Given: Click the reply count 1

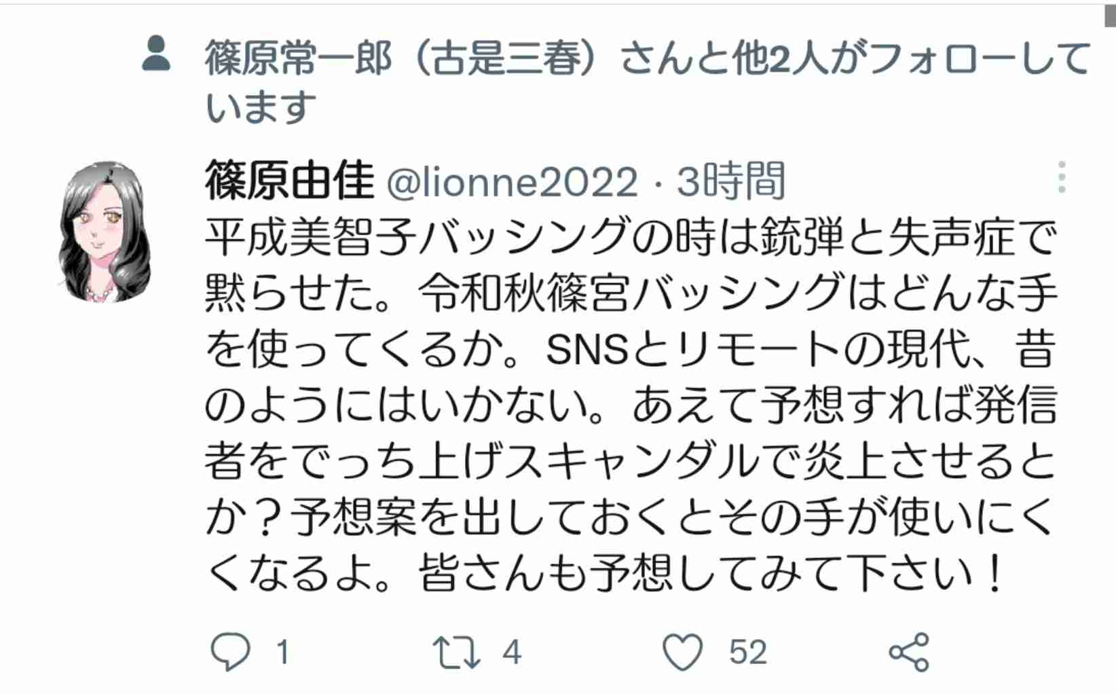Looking at the screenshot, I should [x=283, y=653].
